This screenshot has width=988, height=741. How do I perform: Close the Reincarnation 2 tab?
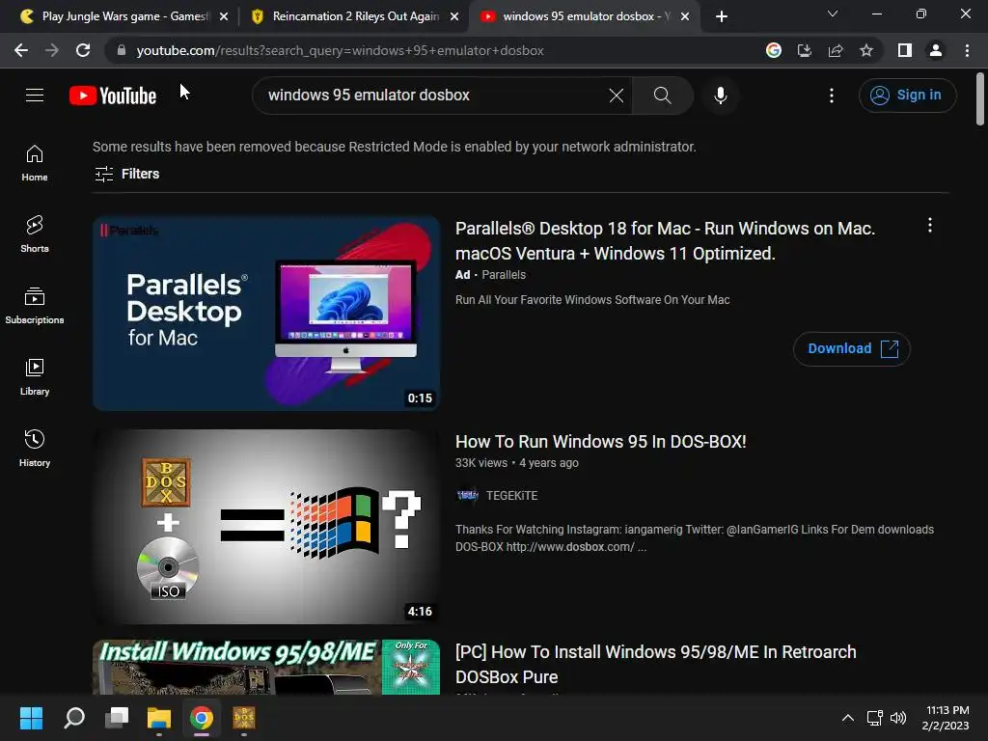[x=454, y=17]
